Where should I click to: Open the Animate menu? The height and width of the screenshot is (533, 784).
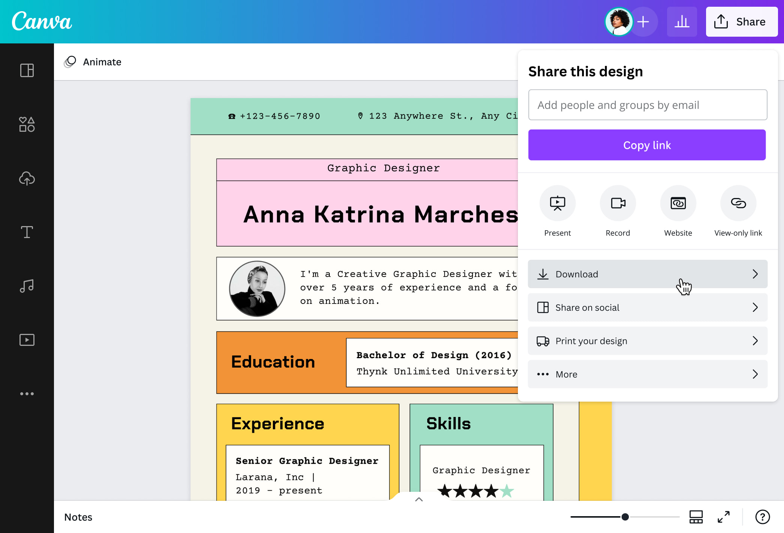93,62
